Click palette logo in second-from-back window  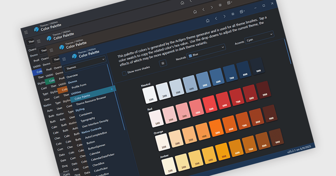[x=49, y=38]
